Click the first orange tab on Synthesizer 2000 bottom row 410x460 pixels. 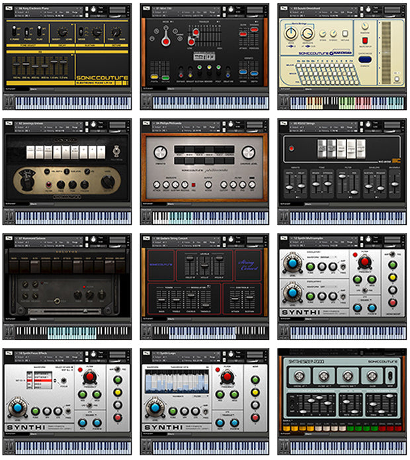[x=286, y=429]
